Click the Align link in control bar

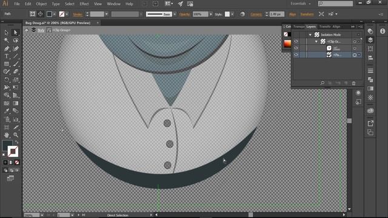292,15
